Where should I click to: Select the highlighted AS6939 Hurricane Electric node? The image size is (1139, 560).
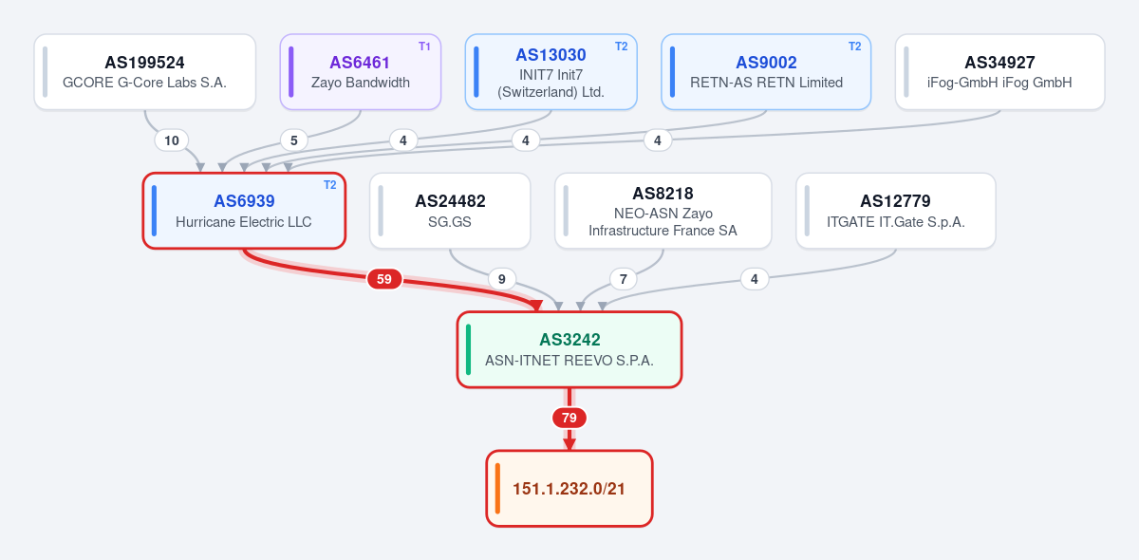pos(244,211)
